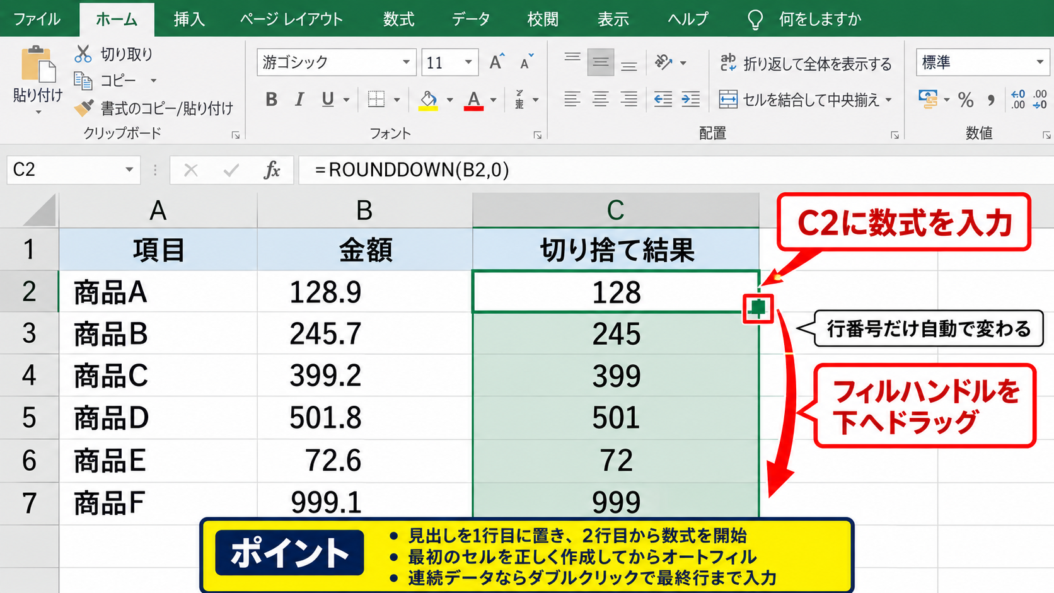Click the accounting number format icon

pos(928,100)
